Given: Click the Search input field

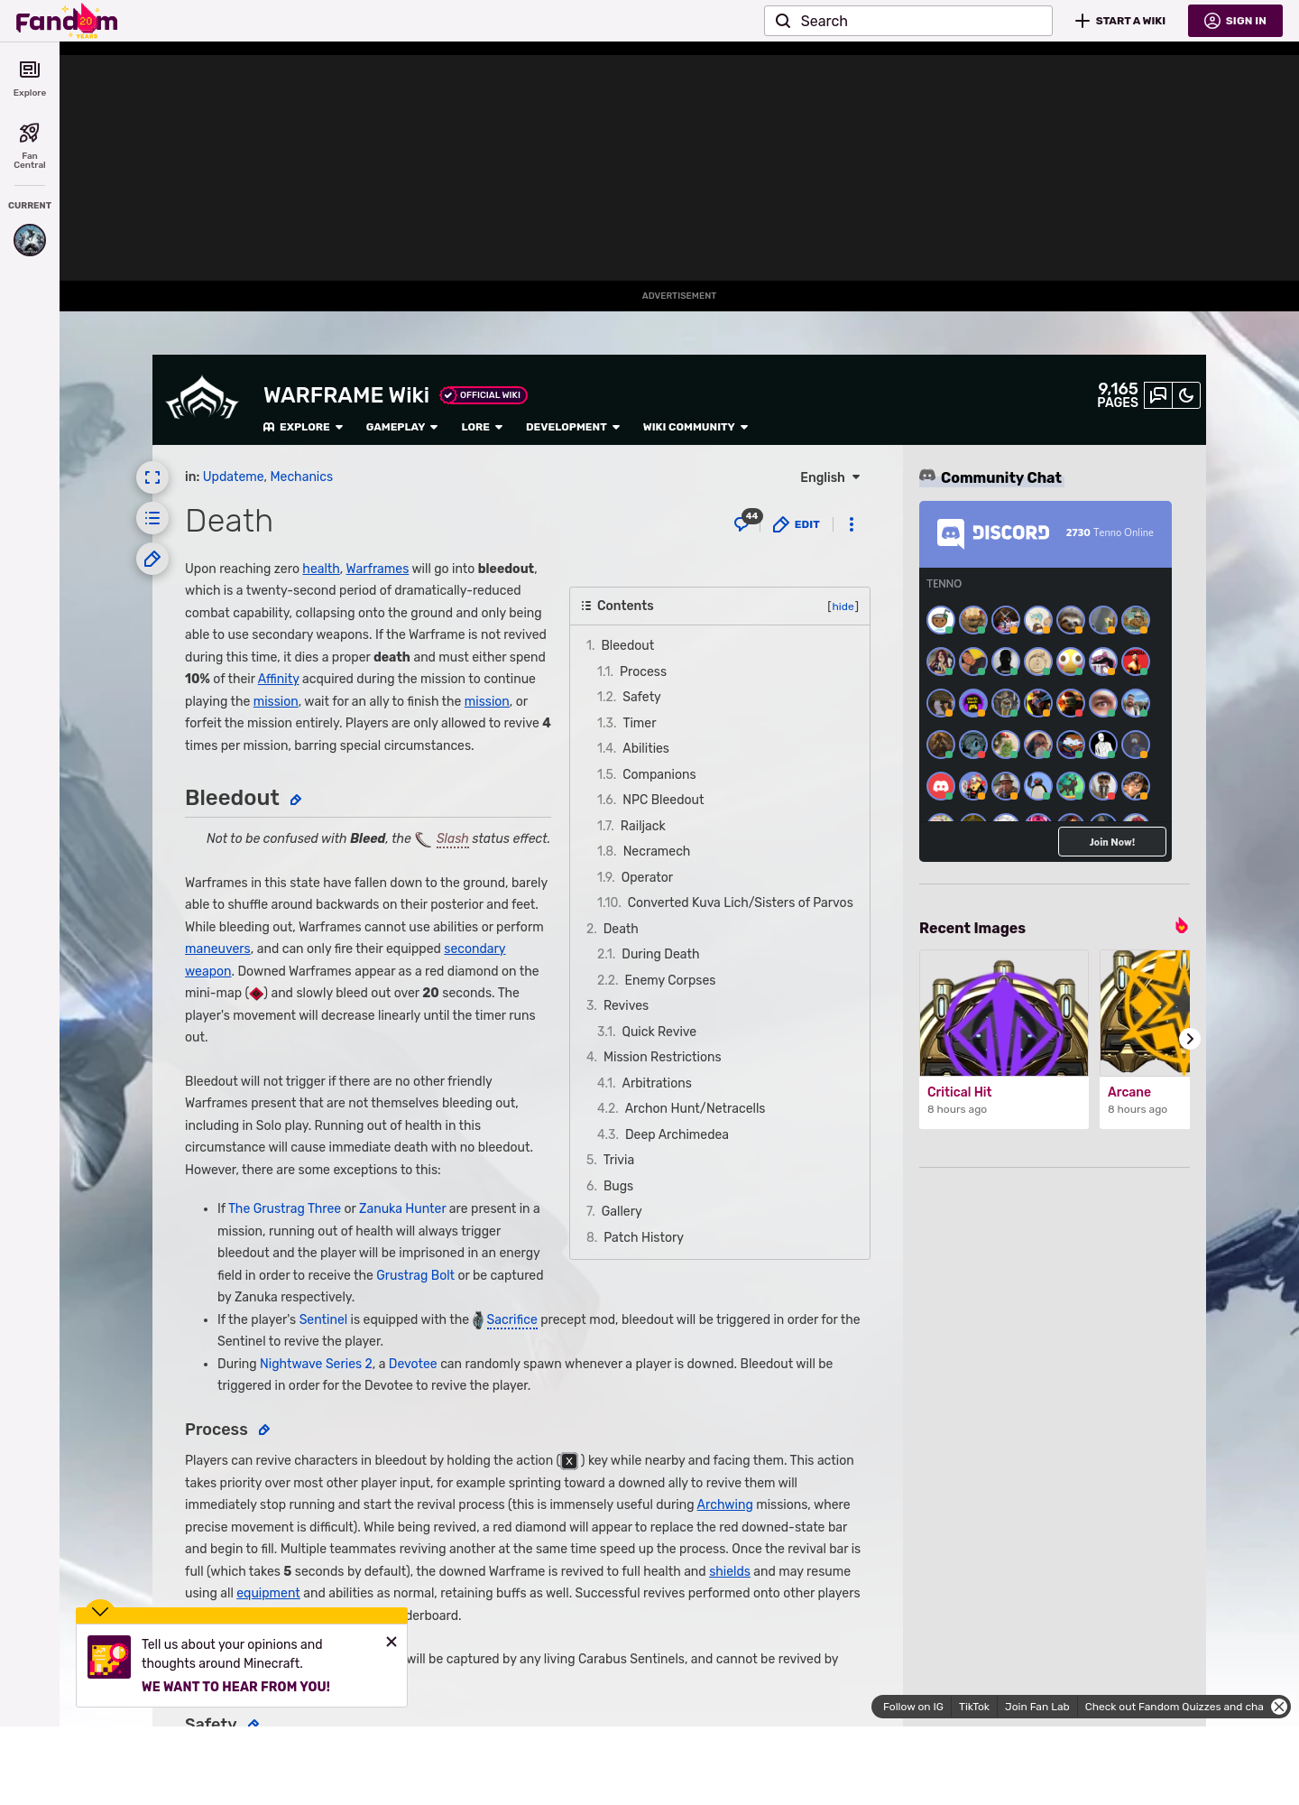Looking at the screenshot, I should point(908,21).
